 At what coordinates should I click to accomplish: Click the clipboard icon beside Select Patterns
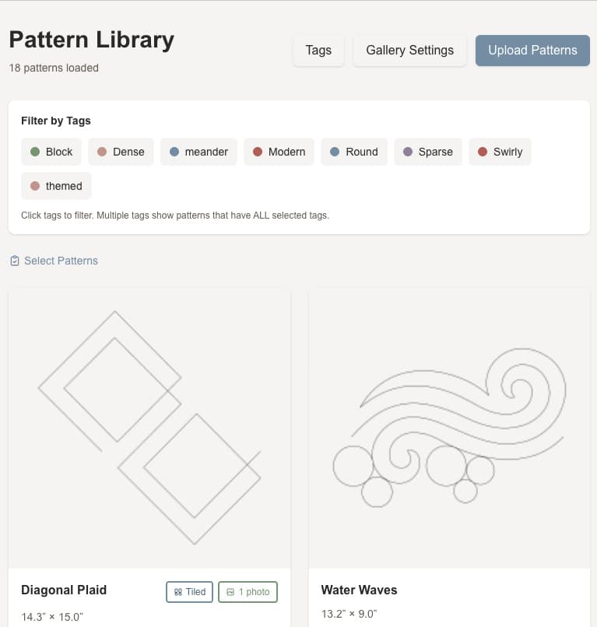[14, 261]
